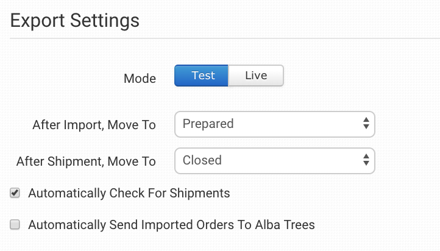Uncheck Automatically Check For Shipments checkbox

tap(15, 194)
